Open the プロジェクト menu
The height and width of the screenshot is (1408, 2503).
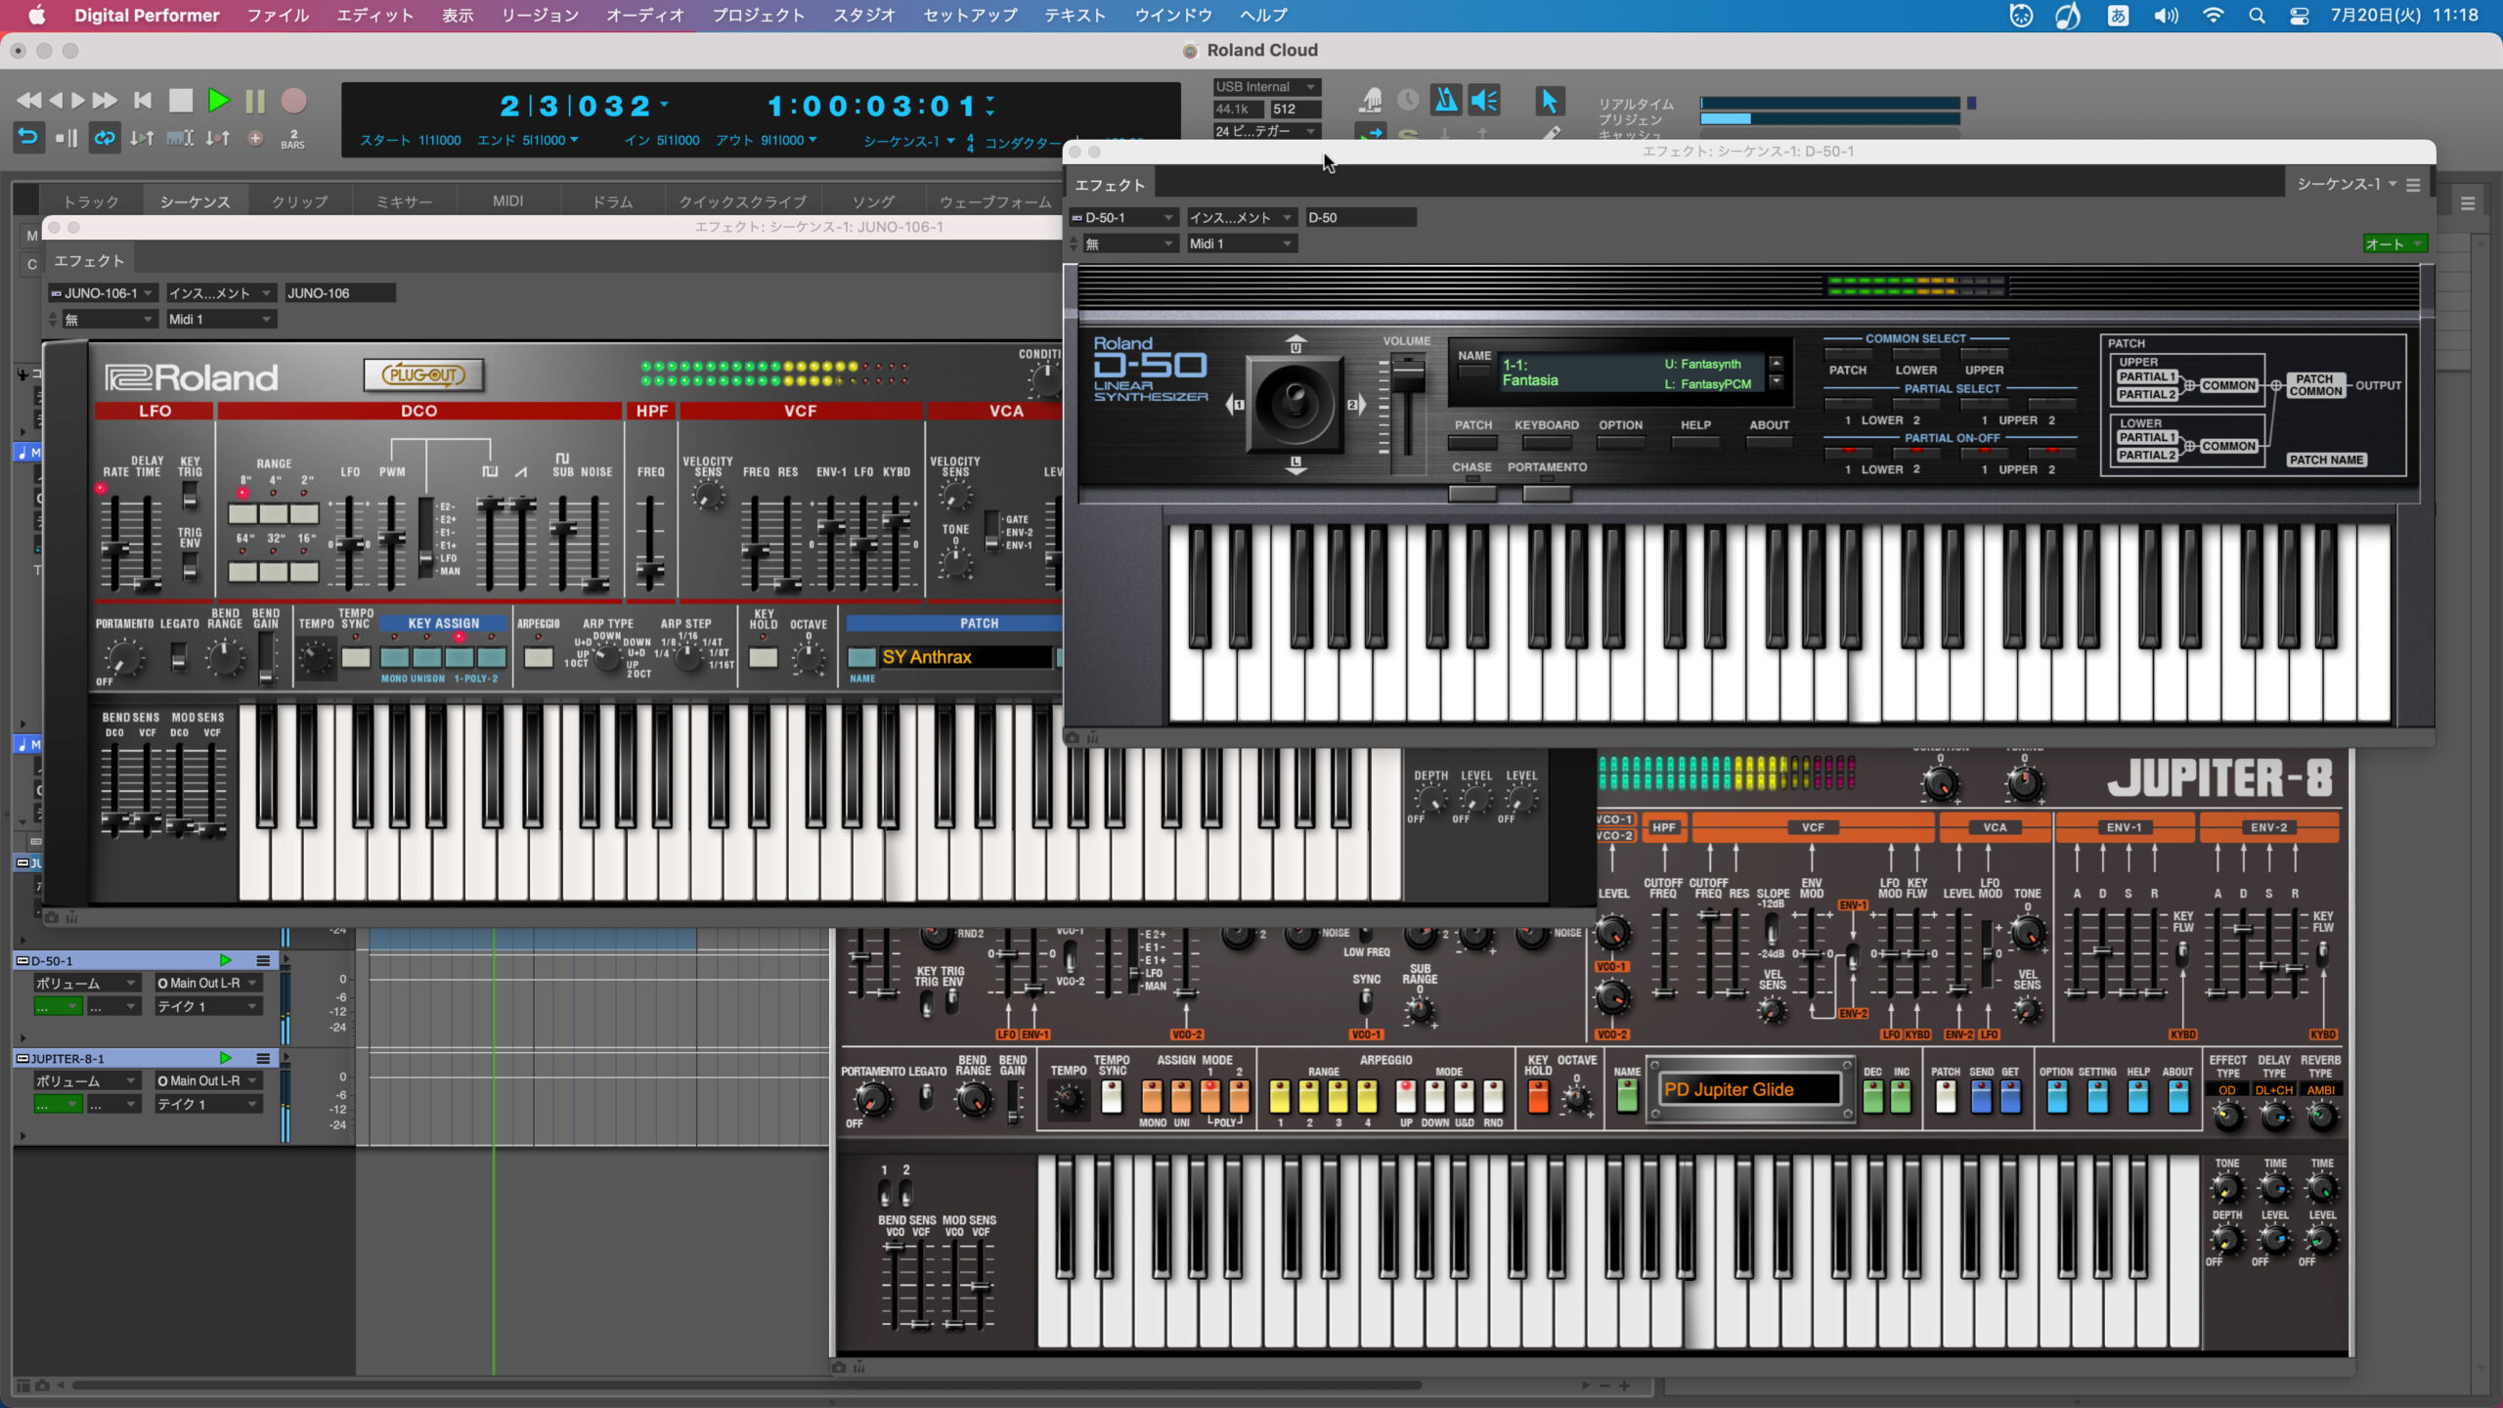tap(758, 16)
